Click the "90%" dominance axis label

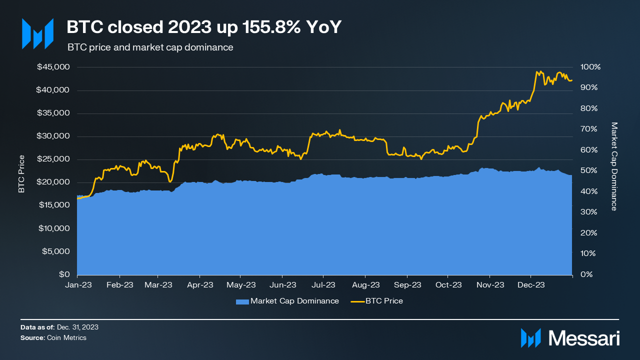tap(588, 87)
